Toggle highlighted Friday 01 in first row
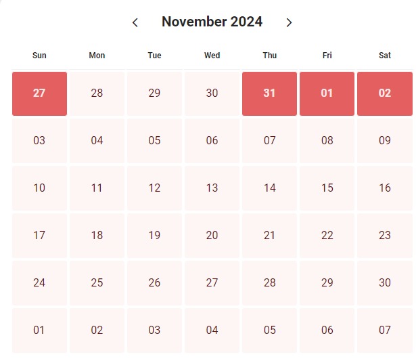416x361 pixels. click(327, 93)
